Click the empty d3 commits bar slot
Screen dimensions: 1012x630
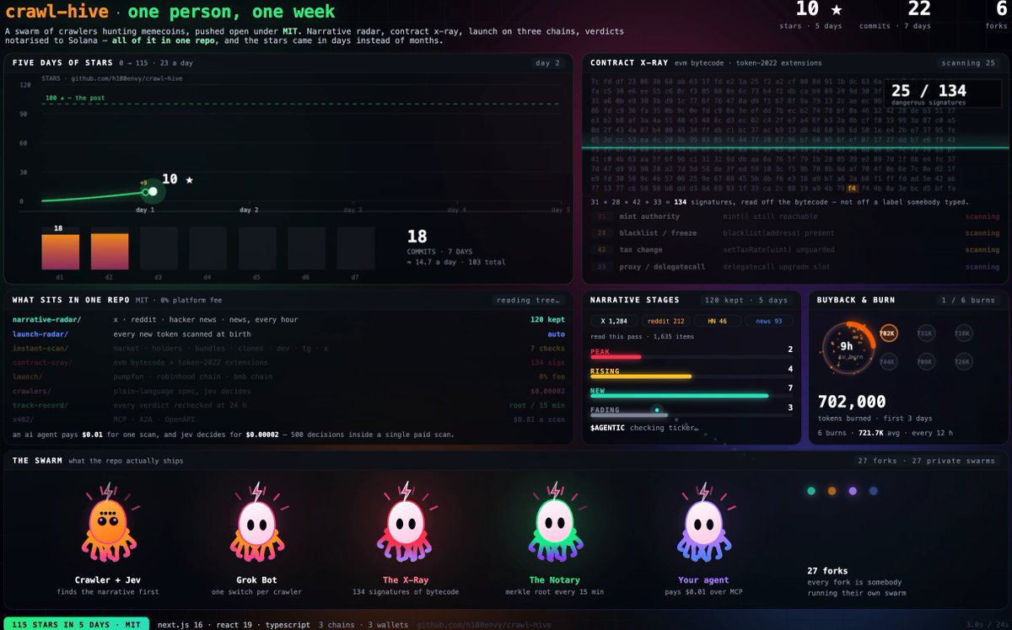coord(159,248)
